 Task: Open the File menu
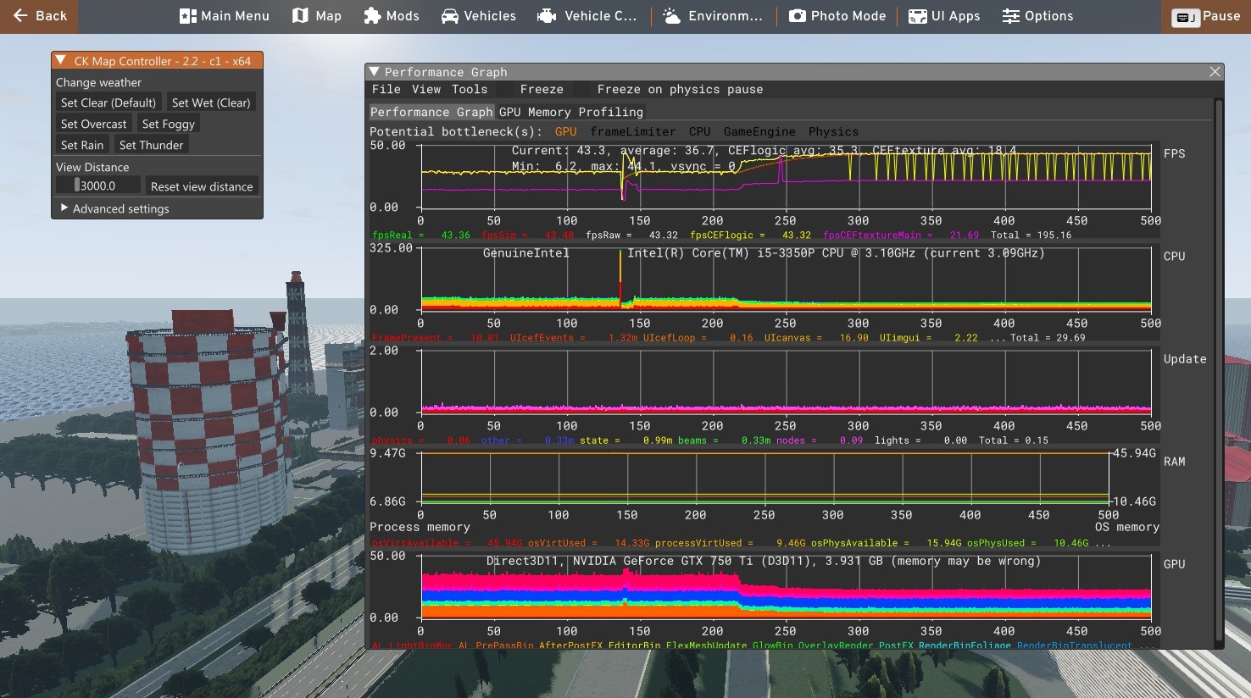coord(386,89)
